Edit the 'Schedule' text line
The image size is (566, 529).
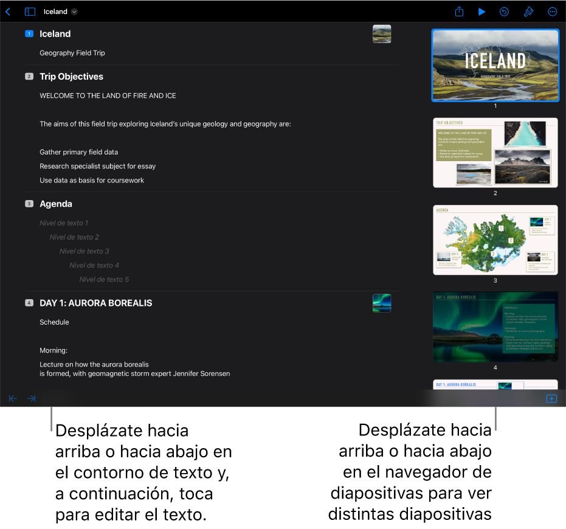coord(54,322)
